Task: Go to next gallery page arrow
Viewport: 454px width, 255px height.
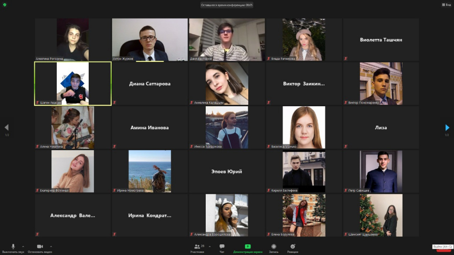Action: pos(447,127)
